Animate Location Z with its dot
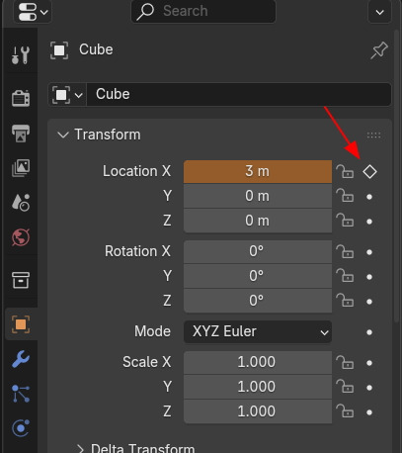Image resolution: width=402 pixels, height=453 pixels. point(369,222)
